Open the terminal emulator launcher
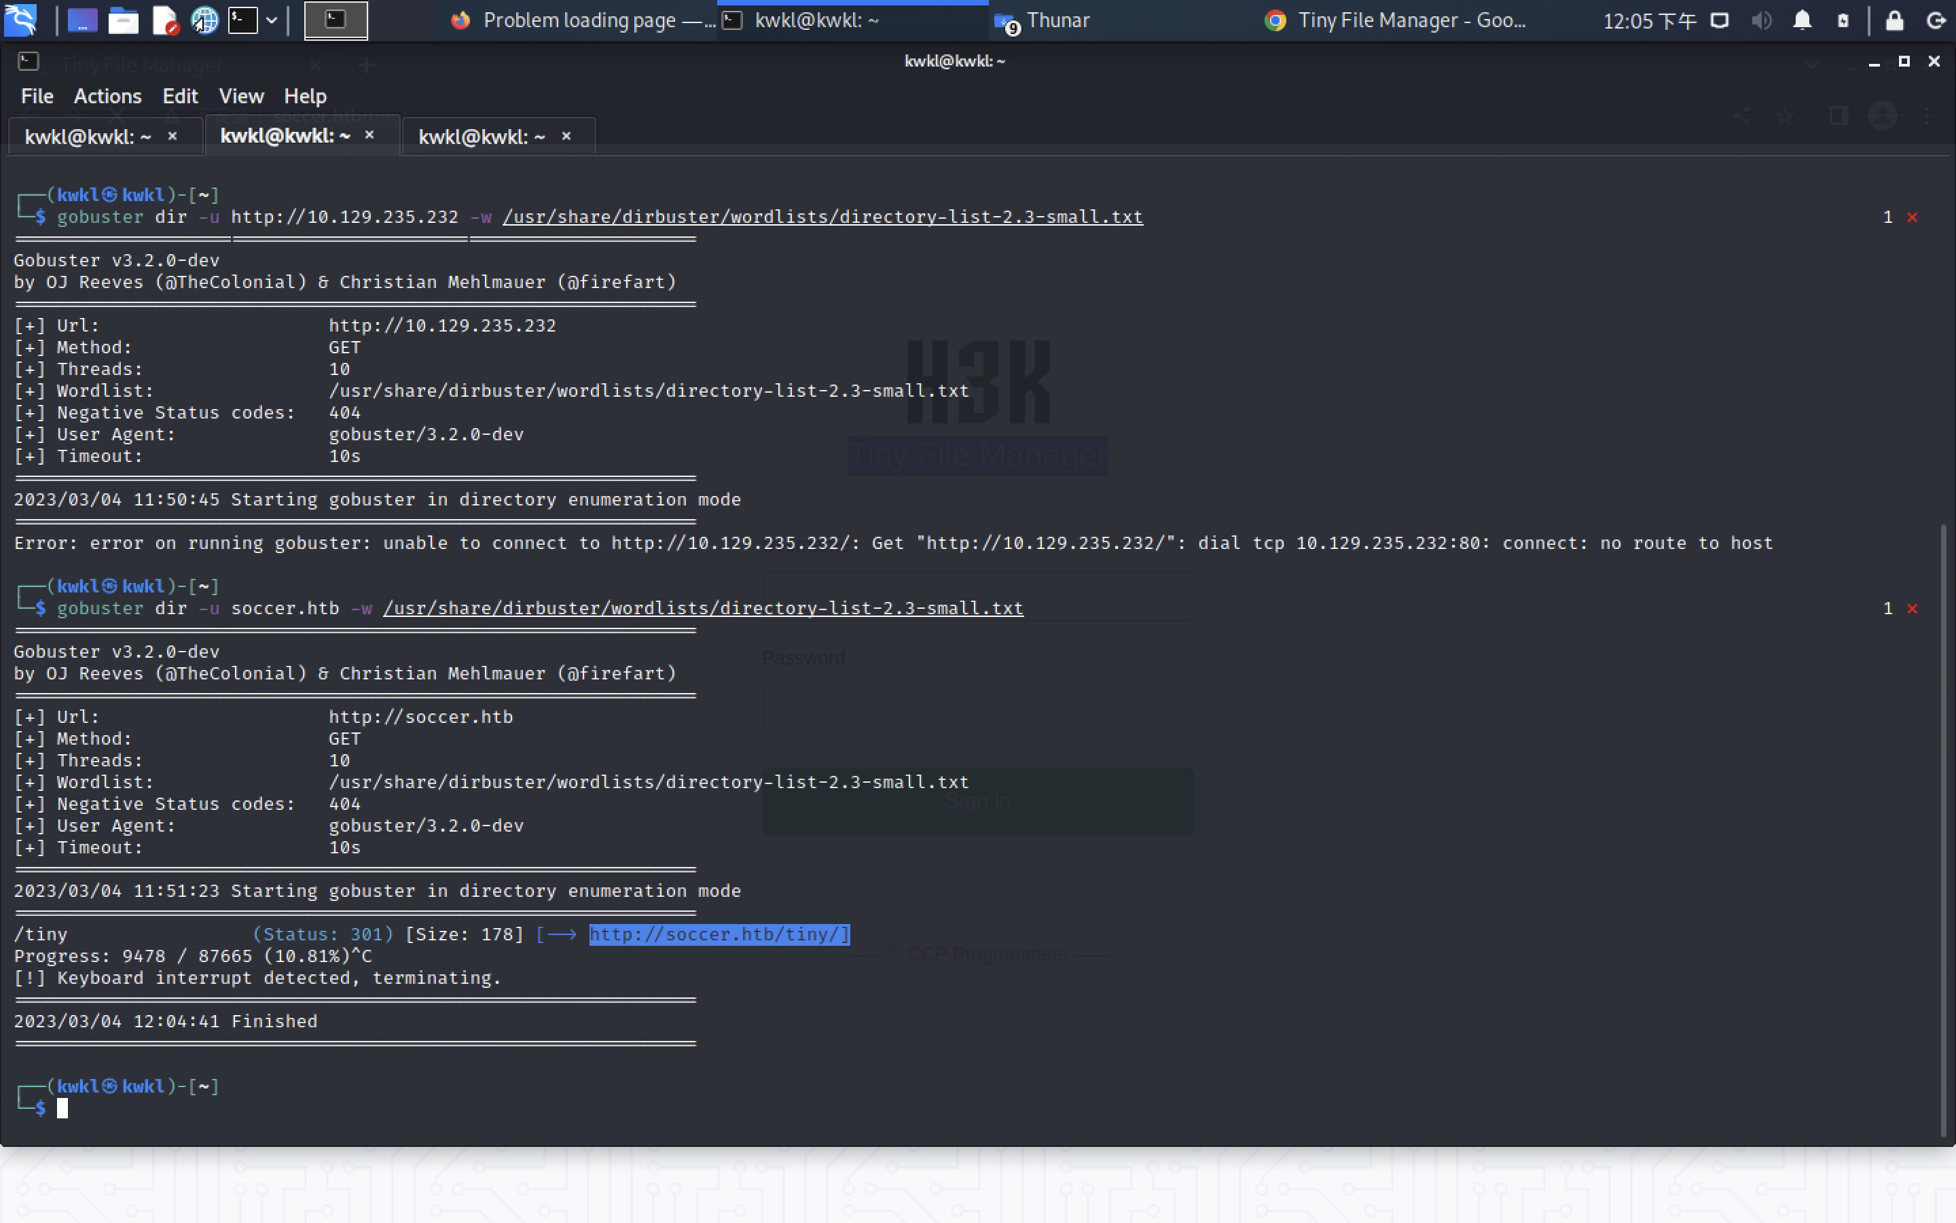 (x=242, y=20)
